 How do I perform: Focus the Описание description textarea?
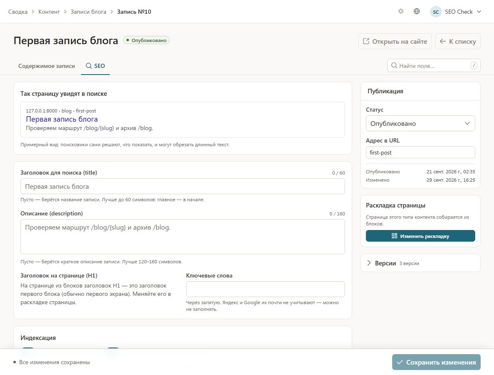tap(183, 237)
